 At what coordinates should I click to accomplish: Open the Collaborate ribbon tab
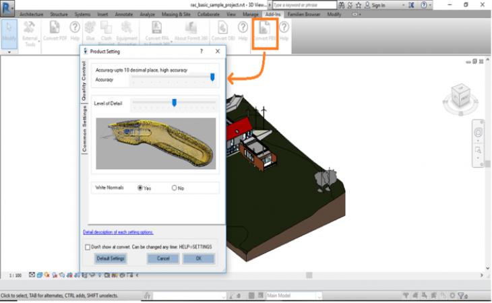(208, 14)
